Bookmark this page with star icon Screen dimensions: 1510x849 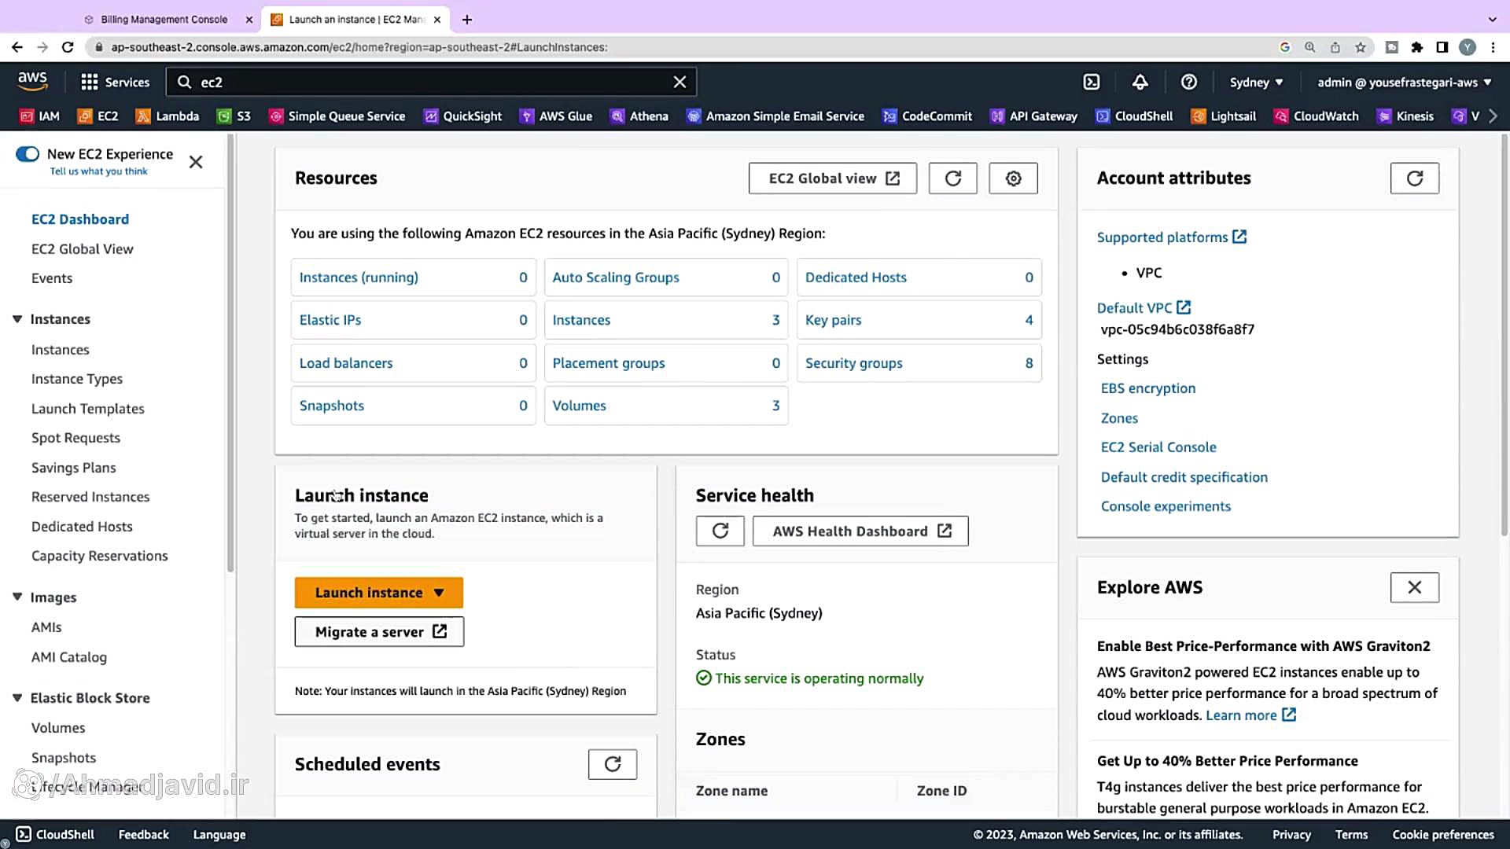tap(1361, 47)
